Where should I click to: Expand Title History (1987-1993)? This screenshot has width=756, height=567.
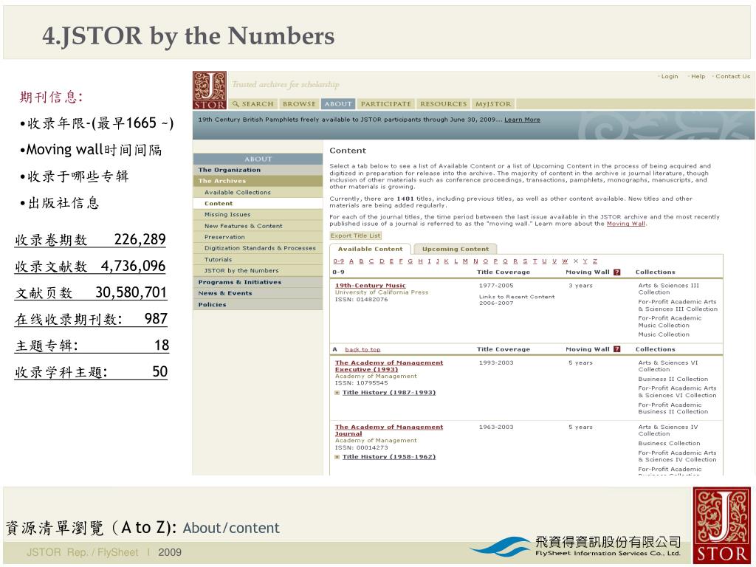click(337, 393)
